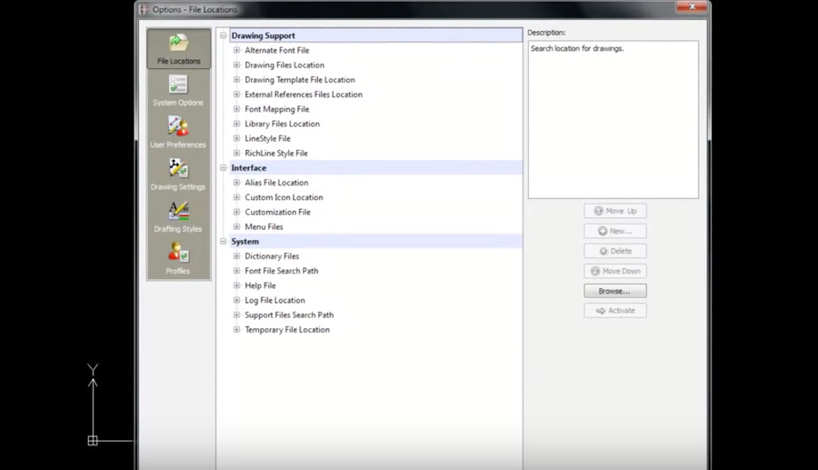Select the Drawing Support header text
This screenshot has width=818, height=470.
point(263,35)
